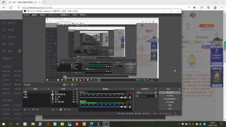Image resolution: width=226 pixels, height=127 pixels.
Task: Open the browser profile avatar
Action: (x=215, y=8)
